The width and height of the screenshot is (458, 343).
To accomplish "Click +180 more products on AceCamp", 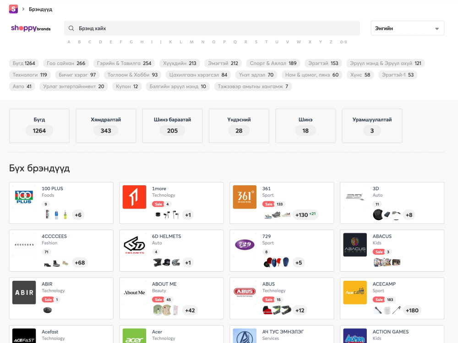I will pyautogui.click(x=412, y=311).
